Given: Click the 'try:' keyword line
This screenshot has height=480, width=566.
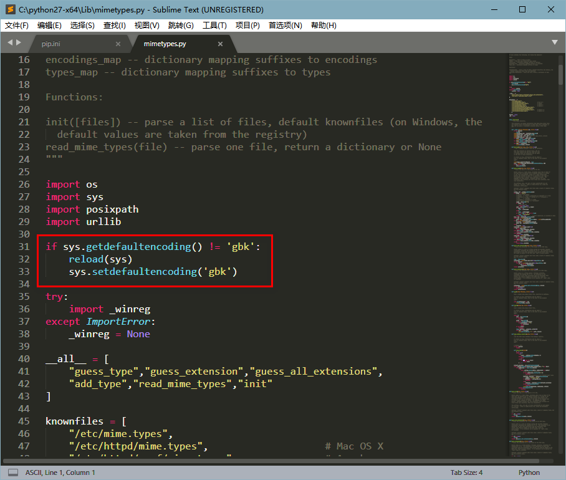Looking at the screenshot, I should click(57, 297).
